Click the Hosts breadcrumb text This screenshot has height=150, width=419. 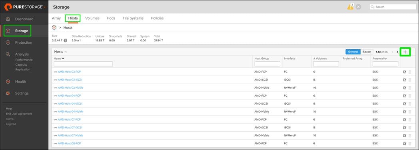(68, 28)
